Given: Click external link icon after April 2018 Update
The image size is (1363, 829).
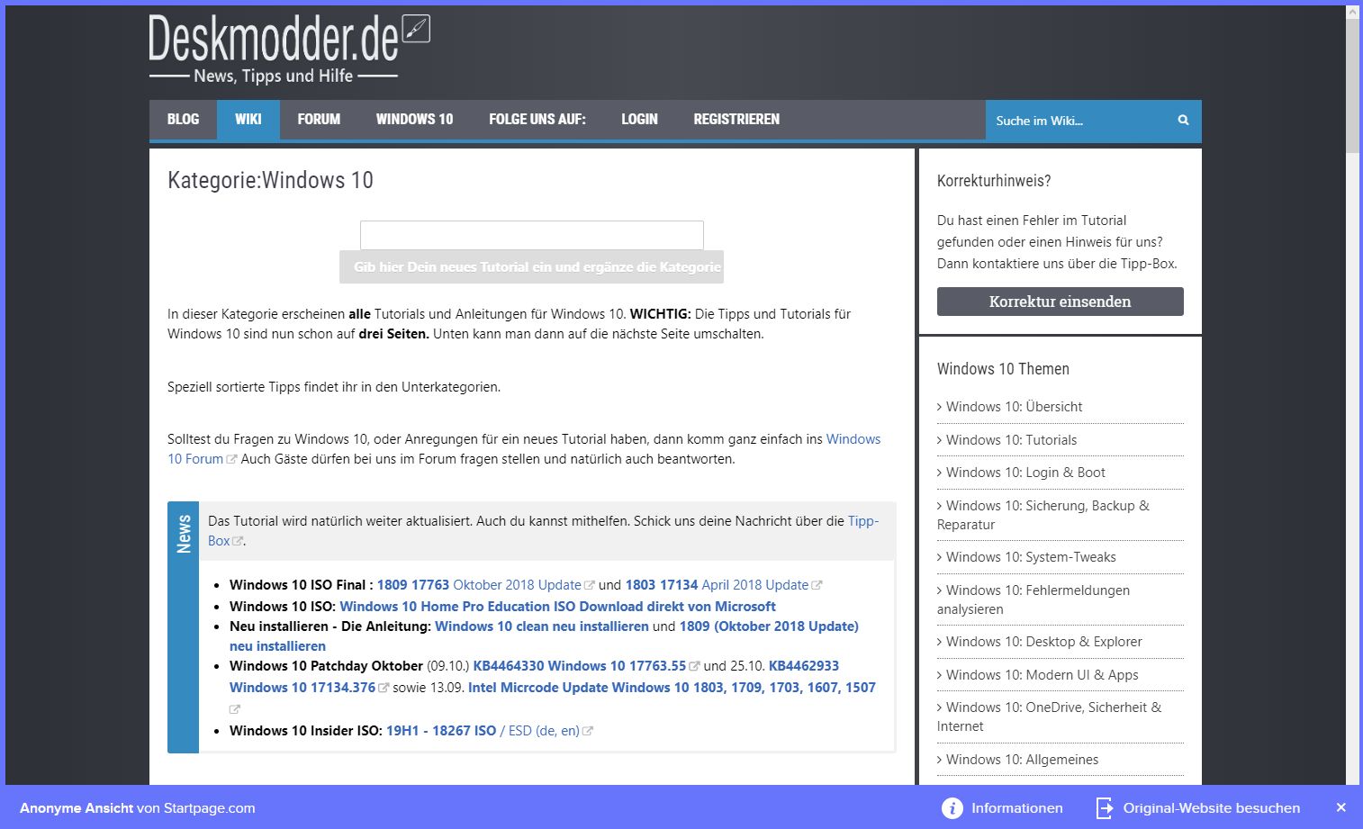Looking at the screenshot, I should [x=817, y=585].
